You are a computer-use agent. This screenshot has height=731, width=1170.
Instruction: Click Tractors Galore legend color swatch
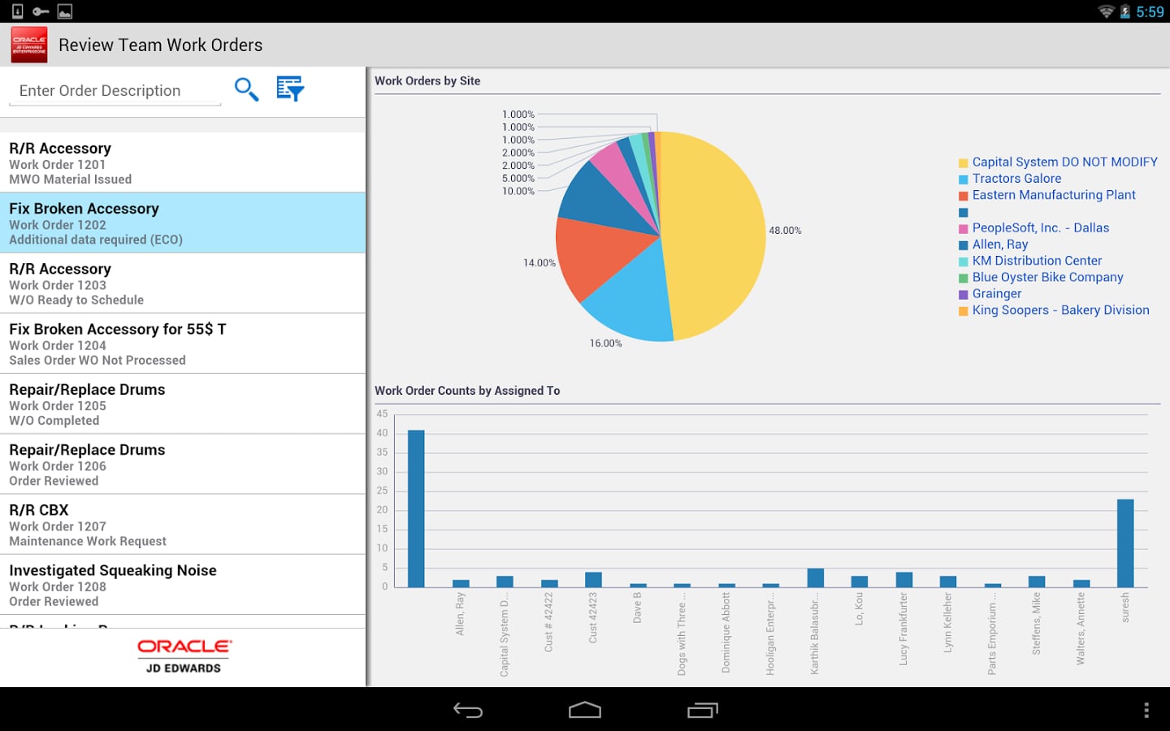pos(964,180)
